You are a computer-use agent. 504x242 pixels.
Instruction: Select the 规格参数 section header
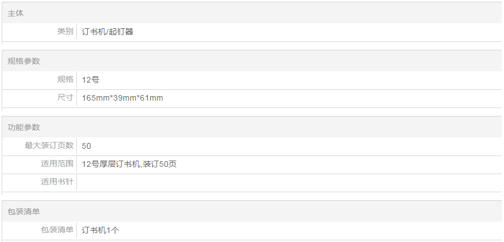tap(24, 61)
